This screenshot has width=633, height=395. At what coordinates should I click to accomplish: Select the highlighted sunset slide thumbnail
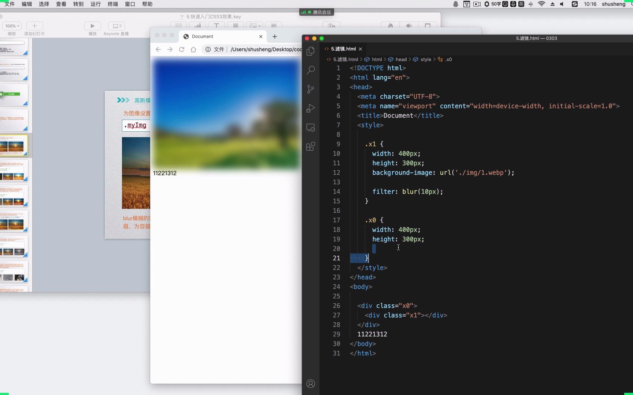point(14,146)
